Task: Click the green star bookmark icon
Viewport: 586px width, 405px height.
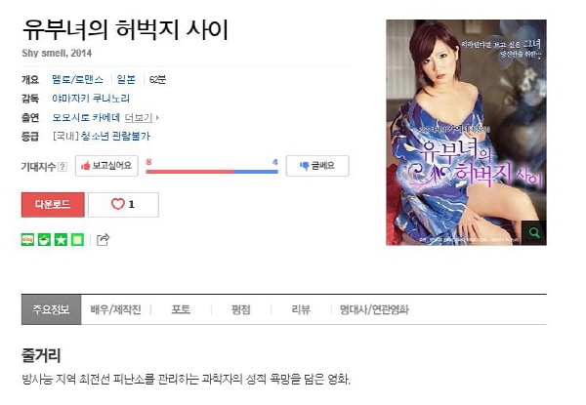Action: (x=61, y=240)
